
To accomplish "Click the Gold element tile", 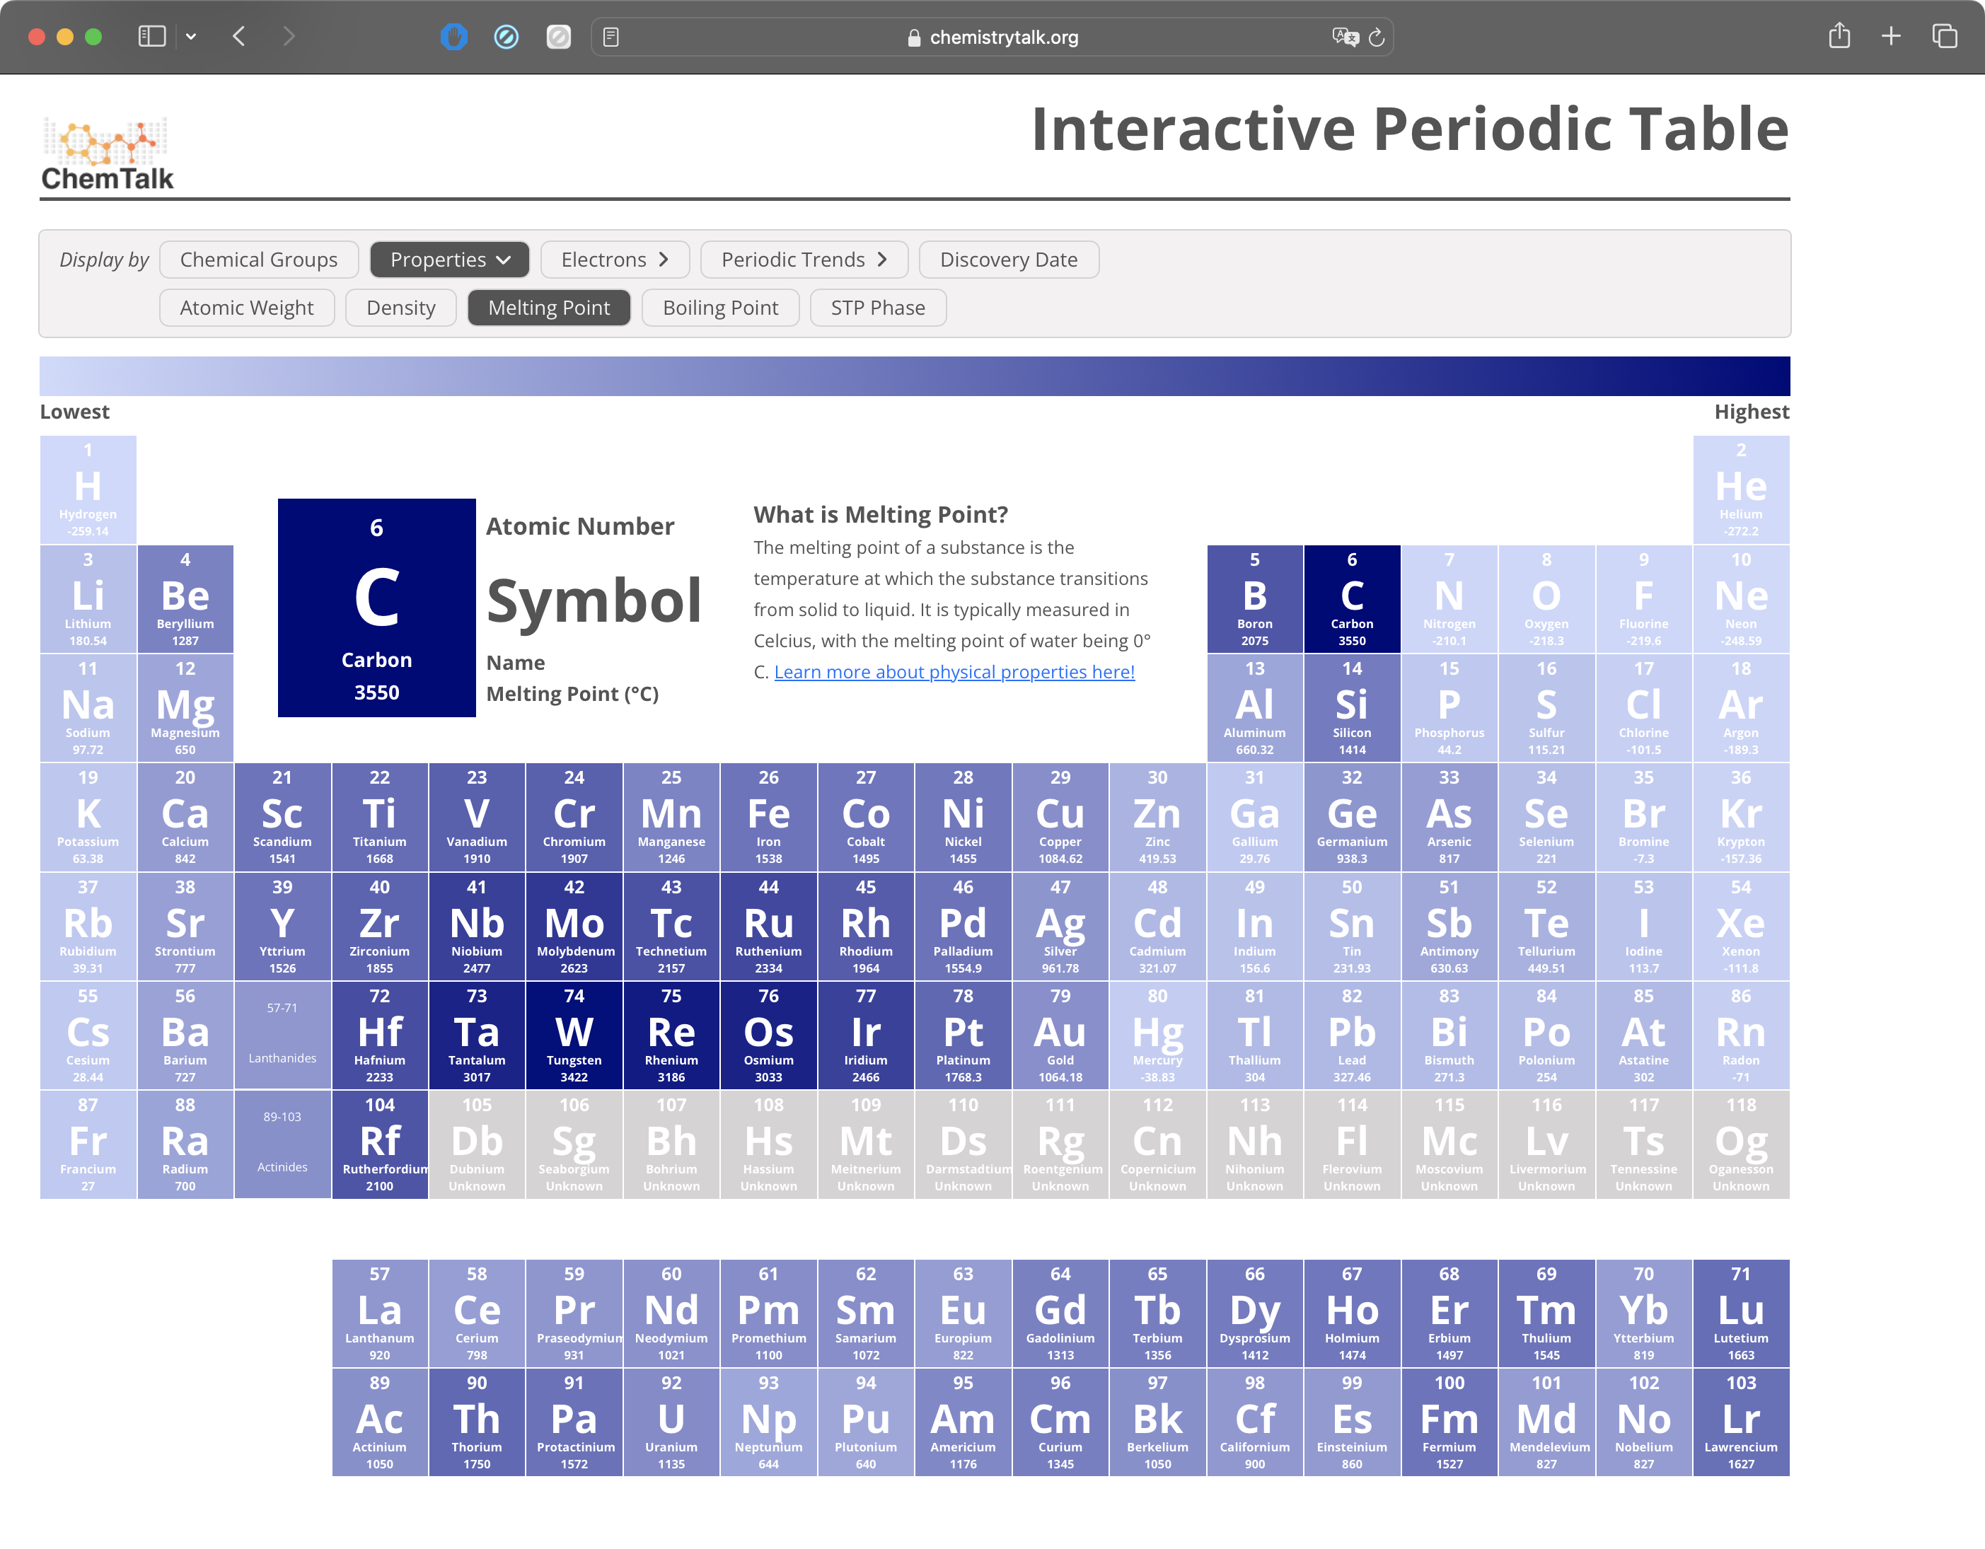I will point(1060,1035).
